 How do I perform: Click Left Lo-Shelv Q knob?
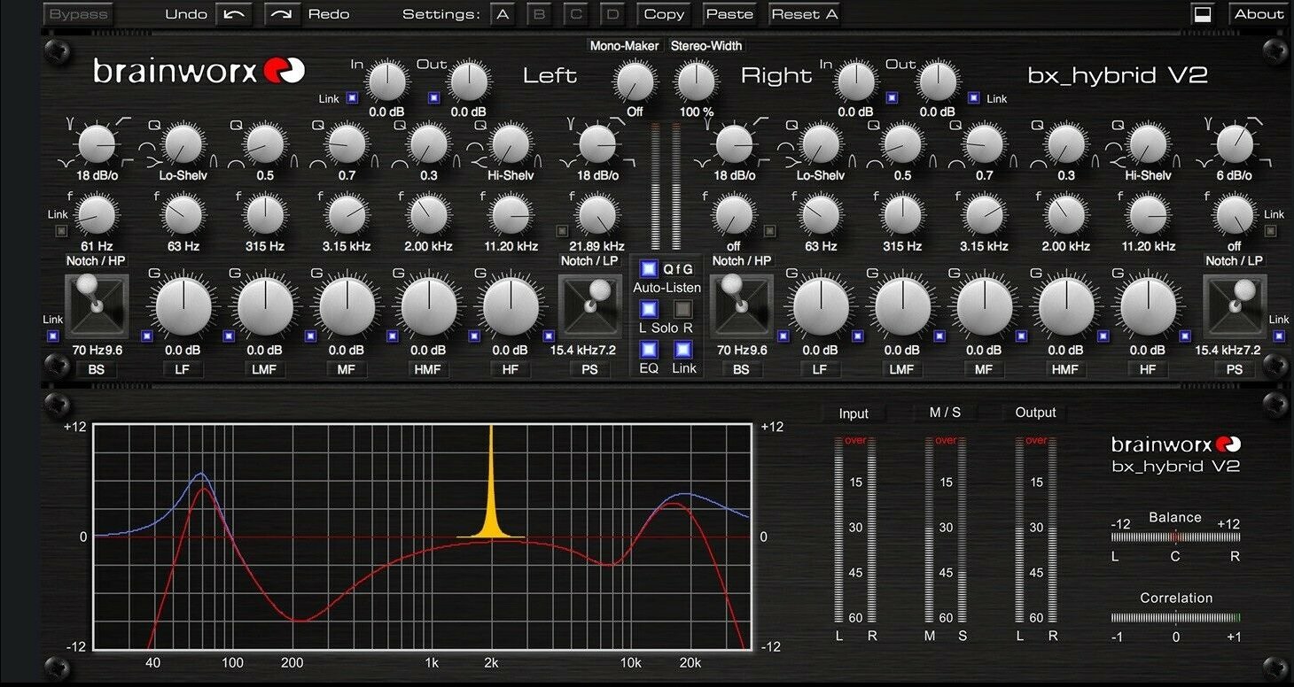[183, 143]
